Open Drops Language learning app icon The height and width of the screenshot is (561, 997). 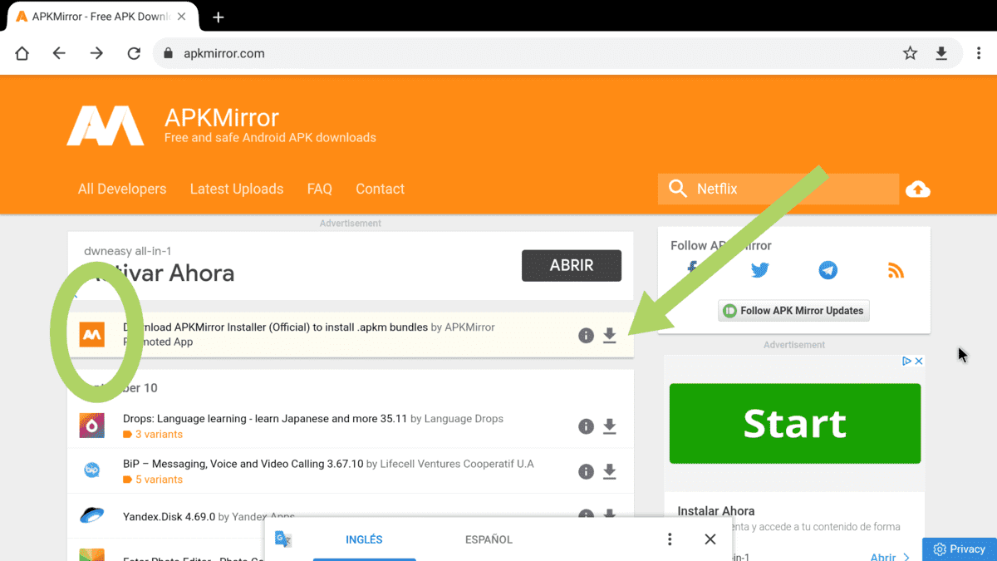[x=92, y=426]
